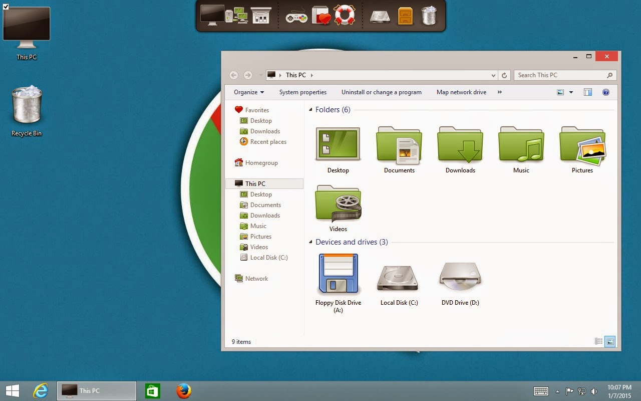Click the red heart package icon in dock
This screenshot has width=641, height=401.
click(x=321, y=16)
